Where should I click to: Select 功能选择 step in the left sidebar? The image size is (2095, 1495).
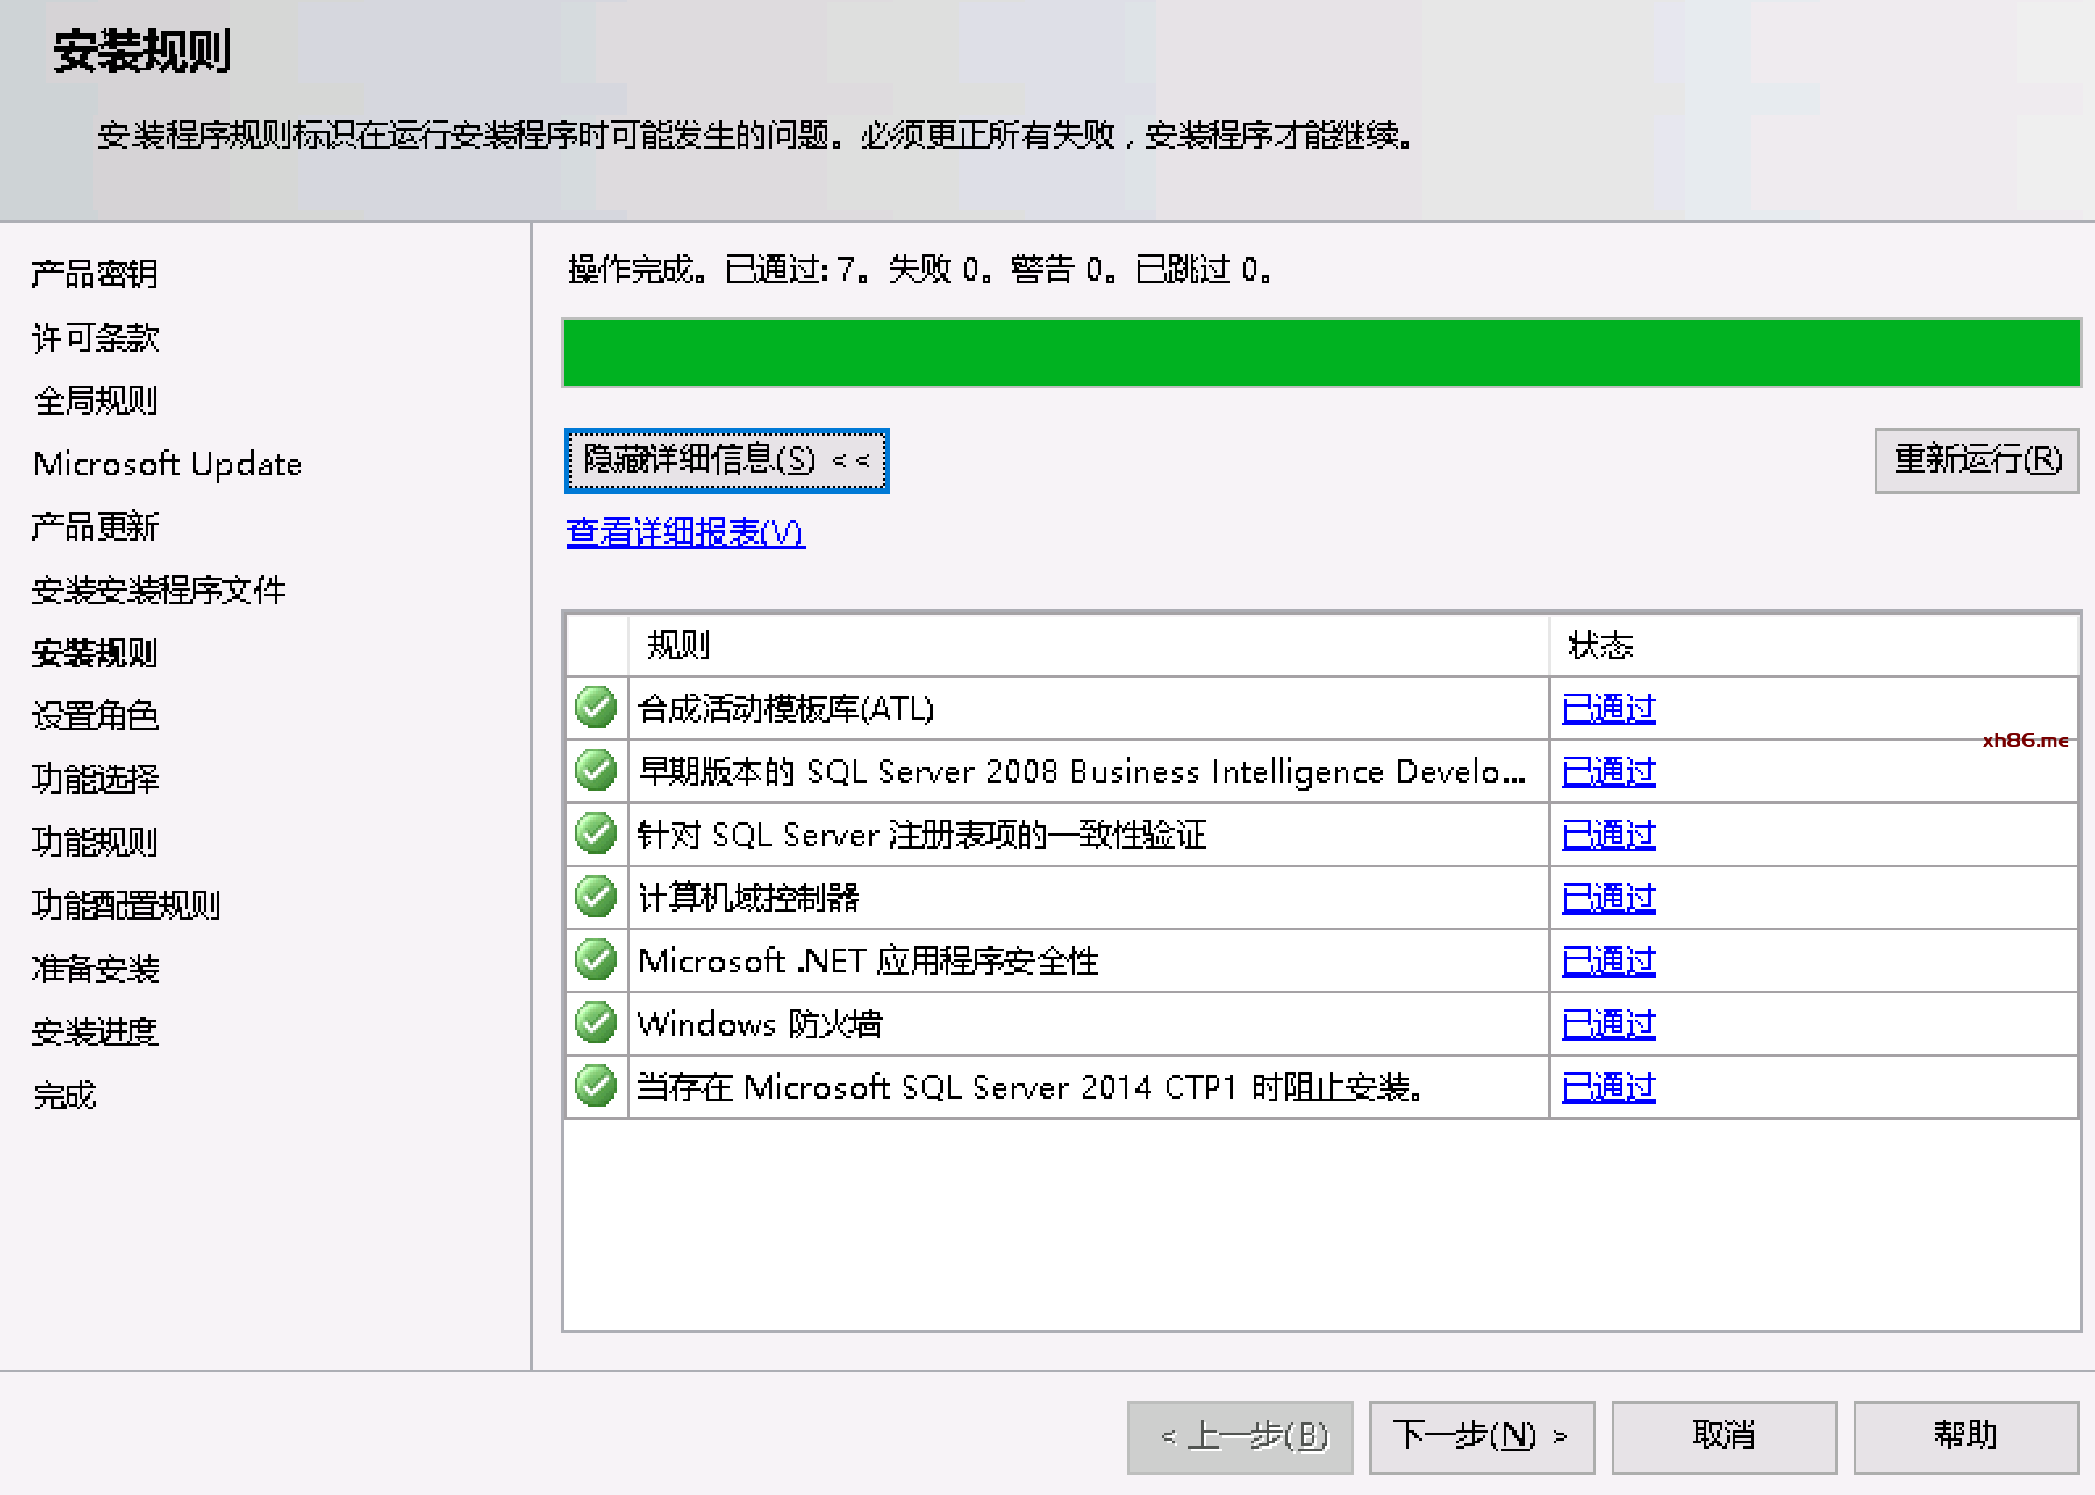96,779
